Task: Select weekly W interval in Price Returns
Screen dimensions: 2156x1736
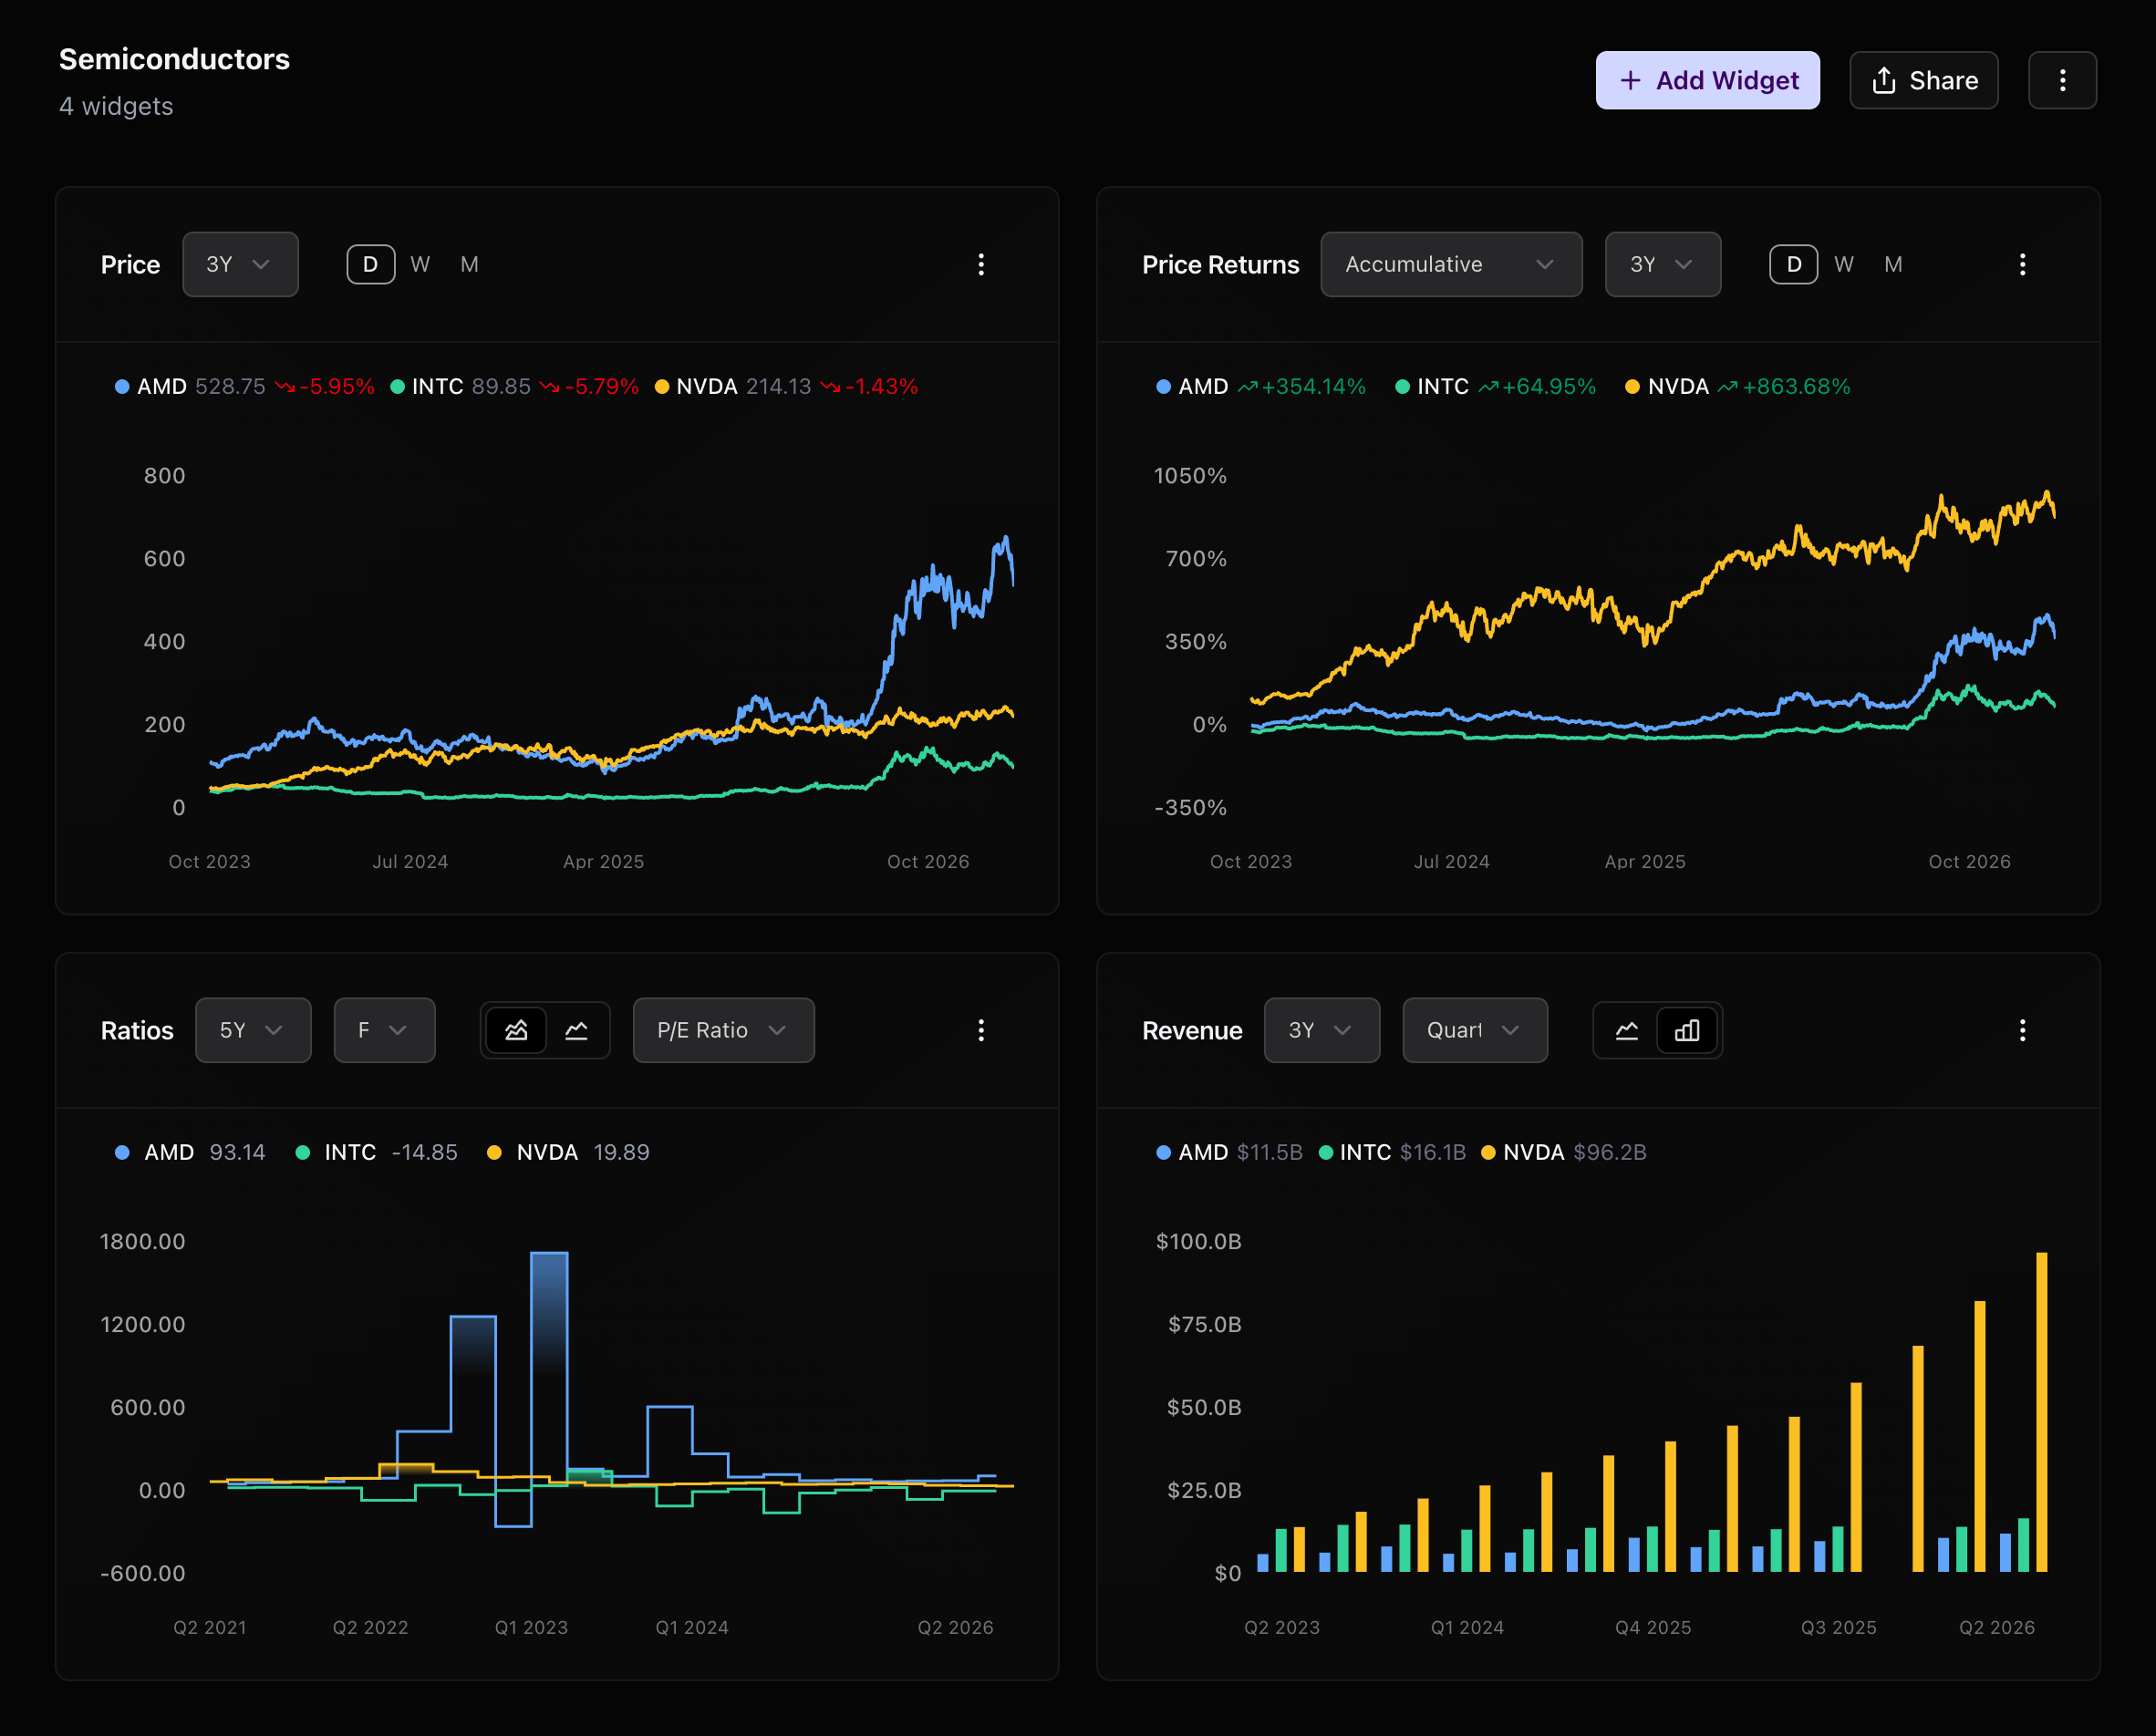Action: point(1843,264)
